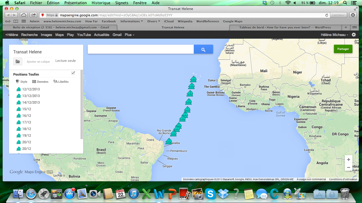Select the 13/12/2013 position entry
The image size is (362, 203).
31,96
